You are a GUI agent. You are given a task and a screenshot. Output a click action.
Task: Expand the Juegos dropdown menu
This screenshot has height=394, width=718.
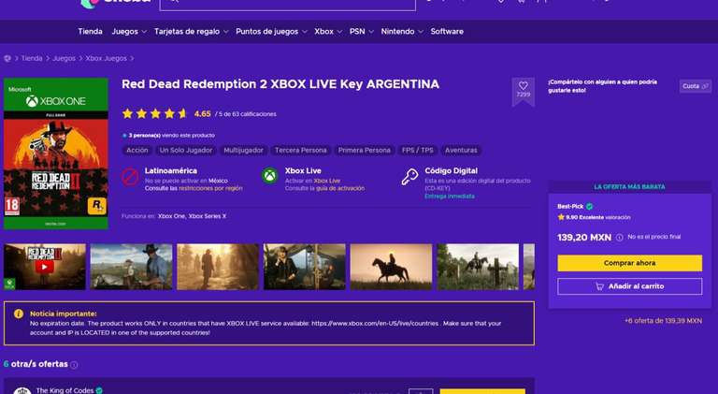pyautogui.click(x=129, y=31)
